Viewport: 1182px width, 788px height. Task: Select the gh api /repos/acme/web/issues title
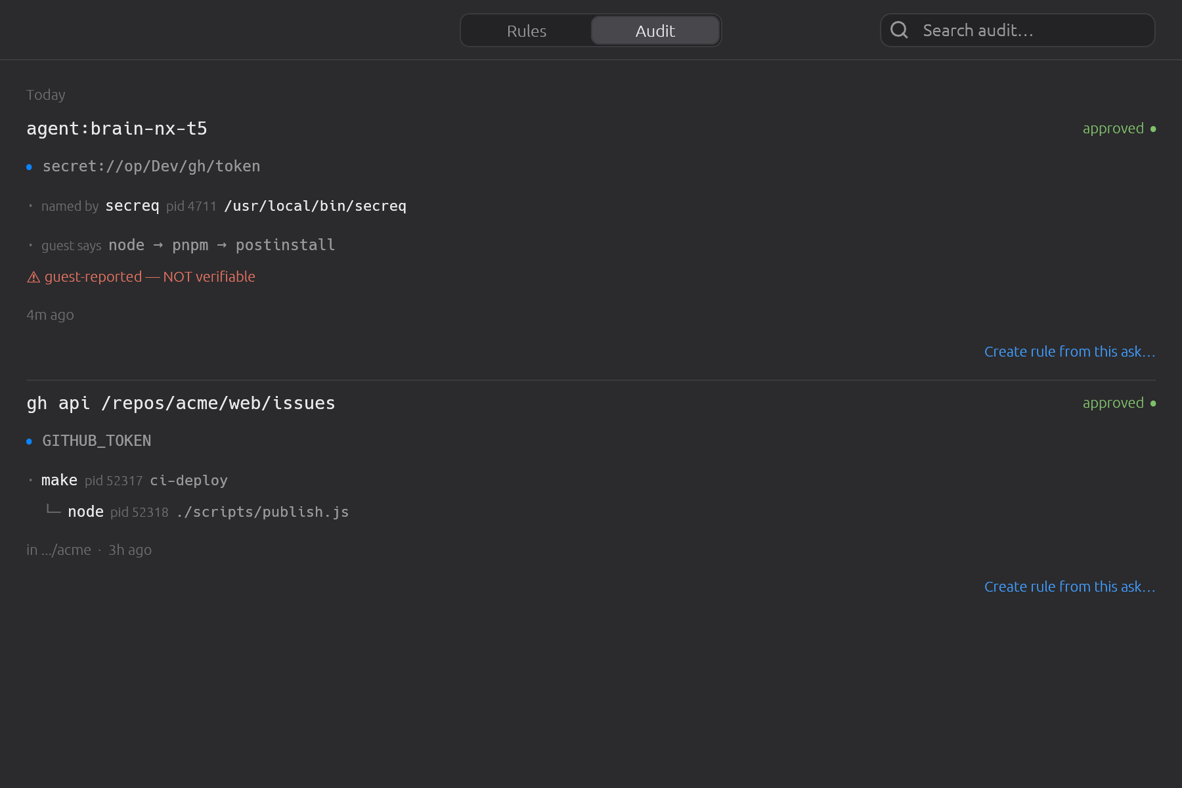click(x=181, y=403)
